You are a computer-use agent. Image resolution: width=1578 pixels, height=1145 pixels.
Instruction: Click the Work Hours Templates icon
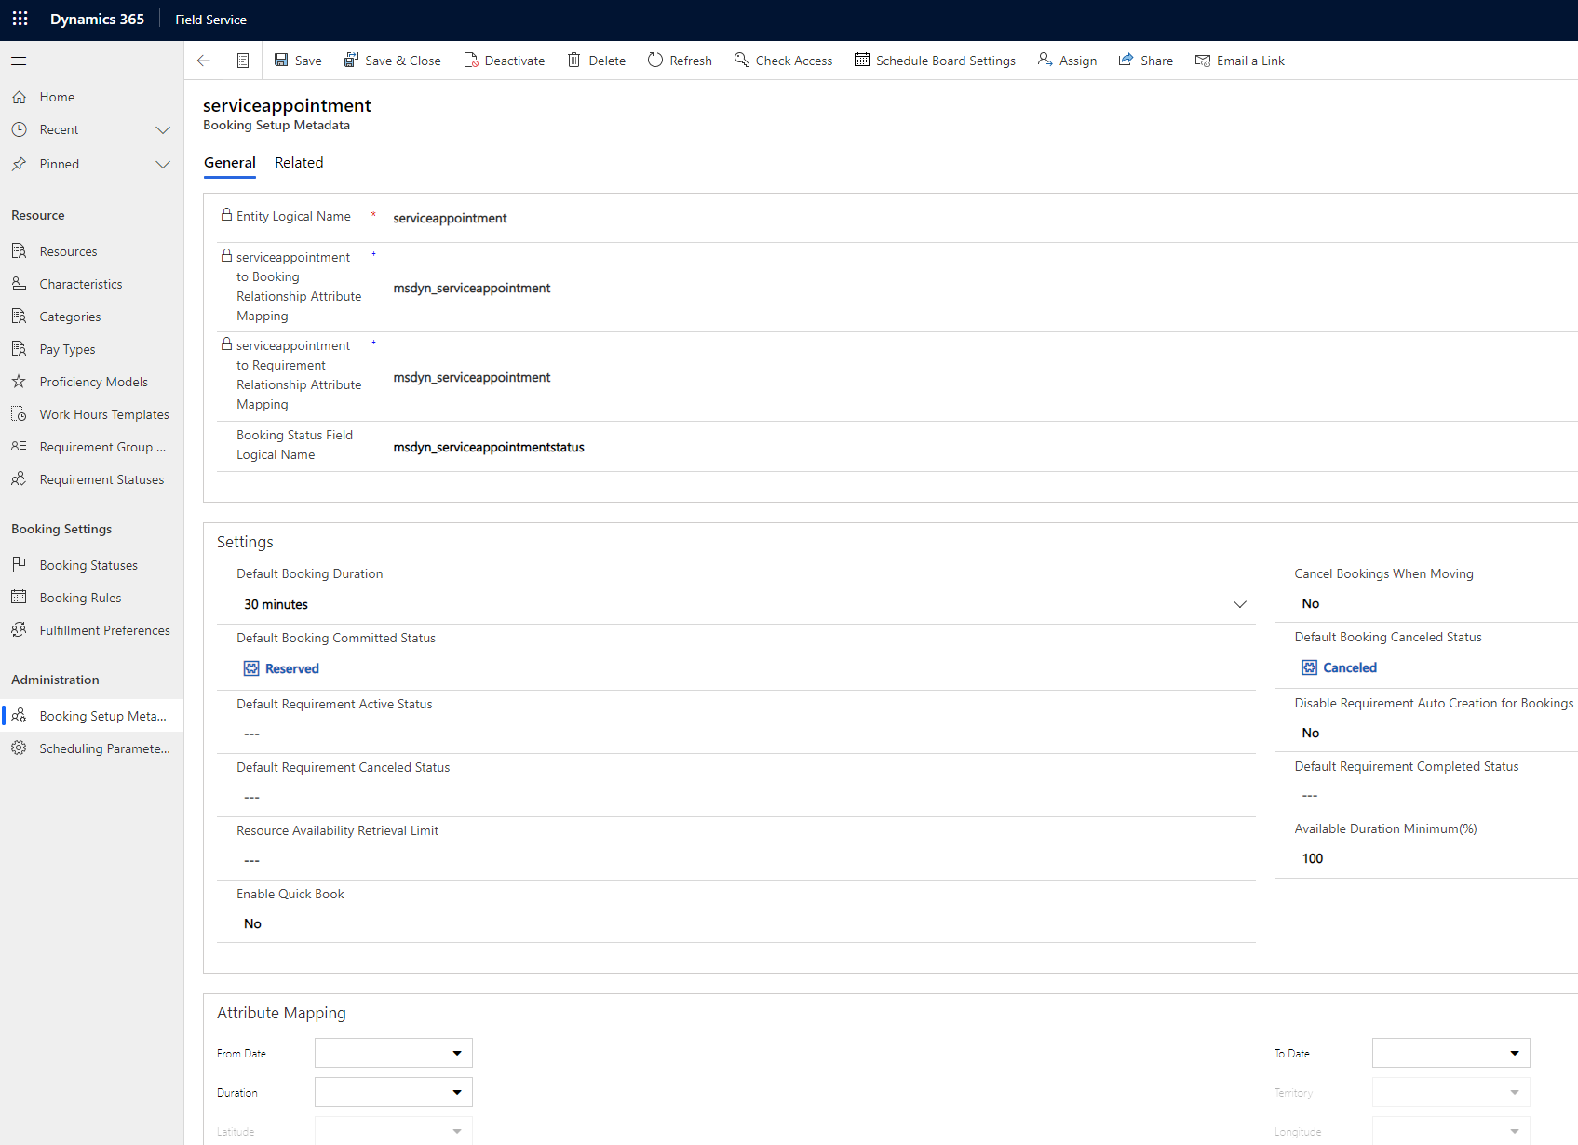(x=19, y=413)
